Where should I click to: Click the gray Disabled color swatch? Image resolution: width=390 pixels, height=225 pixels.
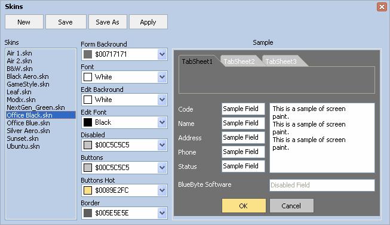[x=88, y=145]
